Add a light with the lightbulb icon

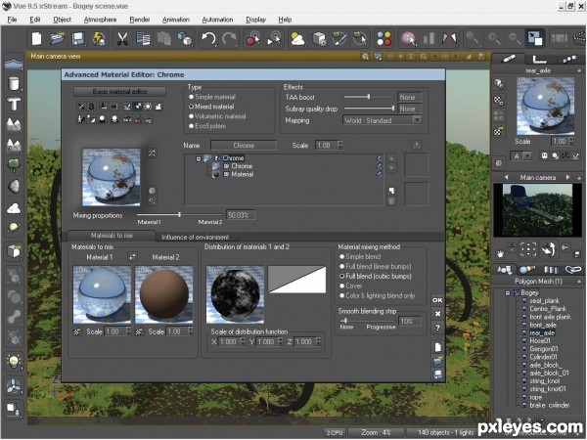(15, 362)
